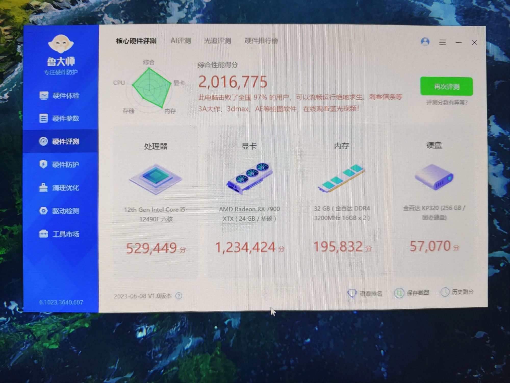Select 硬件评测 benchmark sidebar item
The image size is (510, 383).
(61, 141)
